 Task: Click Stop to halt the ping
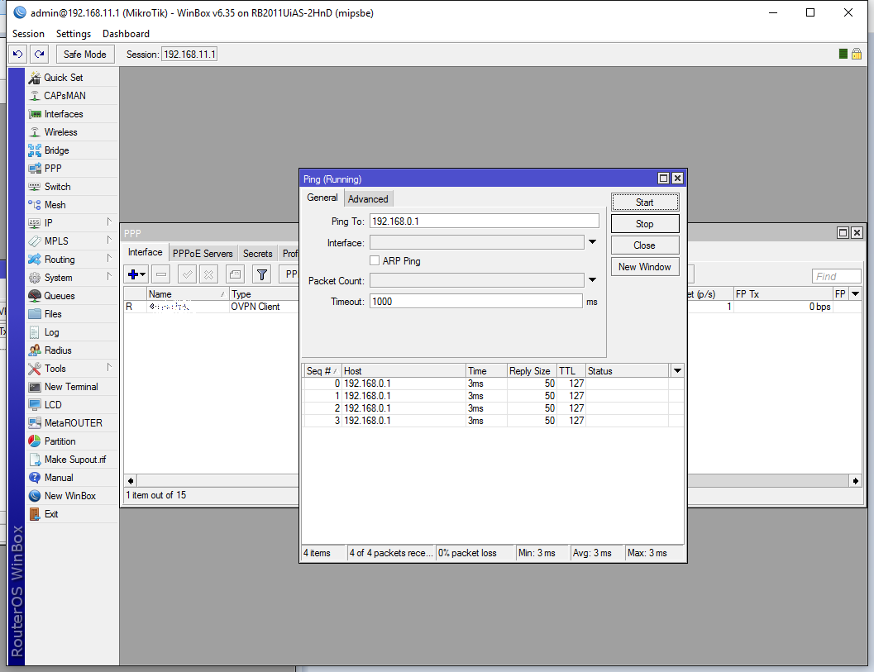coord(645,224)
